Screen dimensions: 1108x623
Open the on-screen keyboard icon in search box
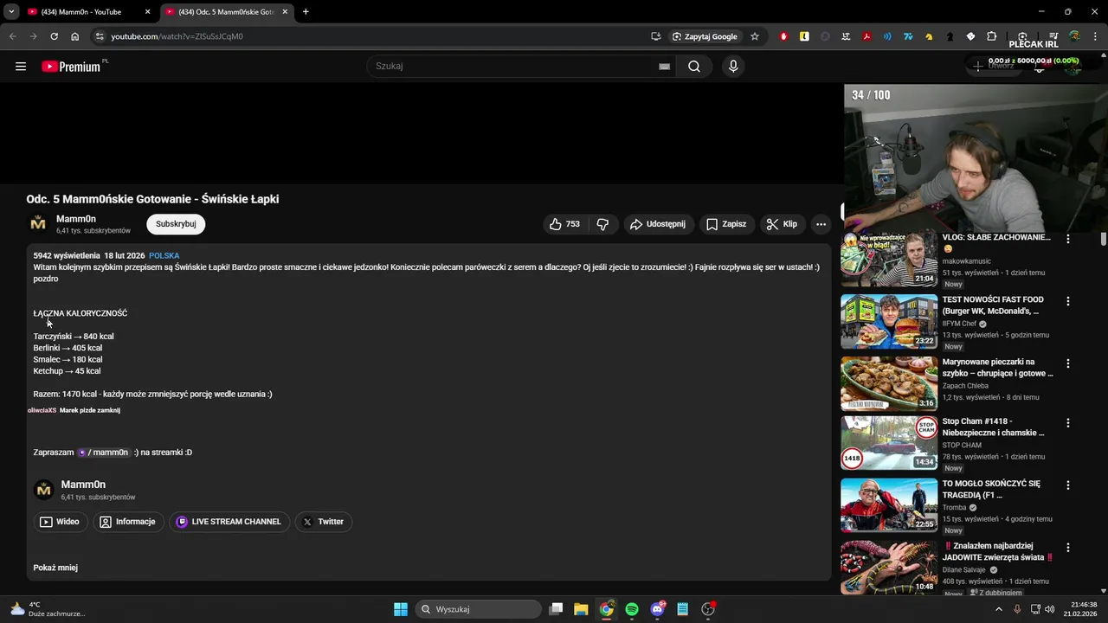664,67
